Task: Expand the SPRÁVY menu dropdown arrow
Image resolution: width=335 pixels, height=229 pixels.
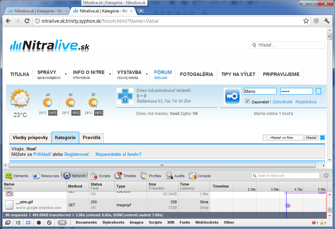Action: click(x=66, y=74)
